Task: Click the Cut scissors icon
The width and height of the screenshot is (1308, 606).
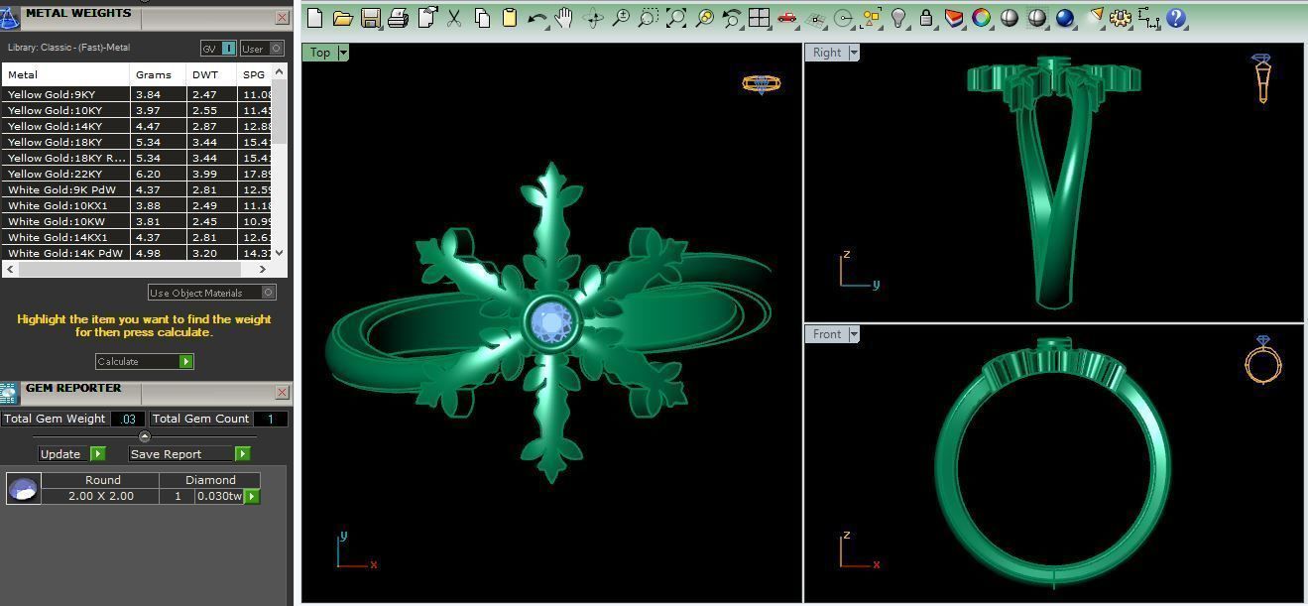Action: (x=454, y=18)
